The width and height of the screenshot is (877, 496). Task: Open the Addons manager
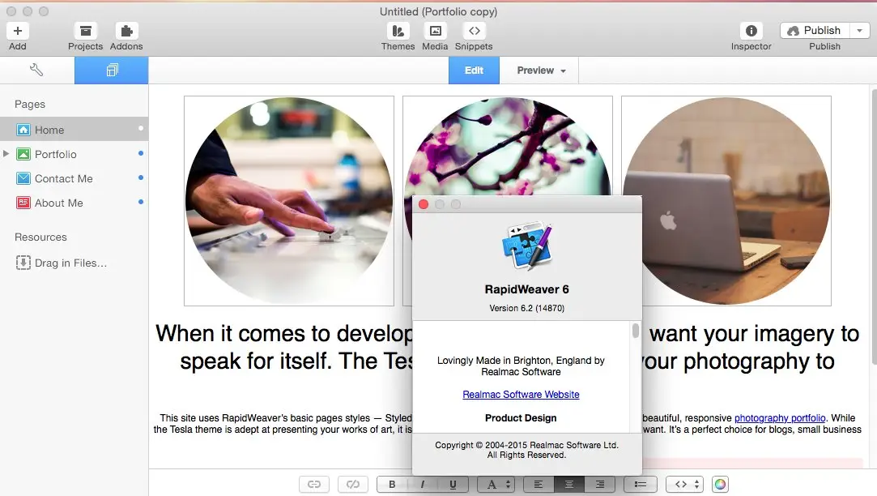click(x=126, y=31)
